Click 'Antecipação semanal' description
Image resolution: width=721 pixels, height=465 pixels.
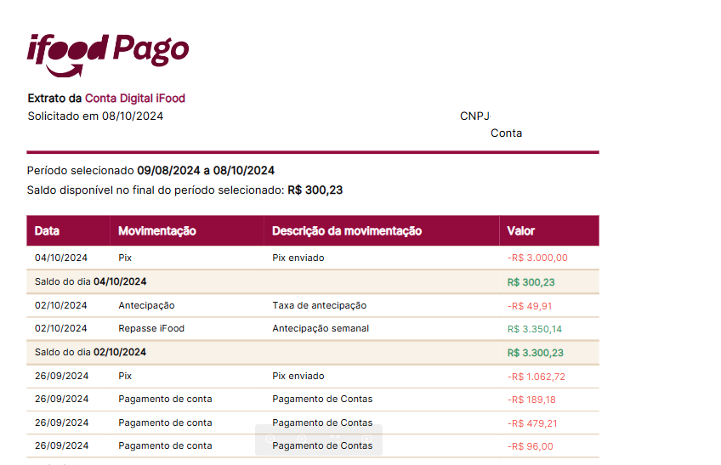tap(321, 328)
